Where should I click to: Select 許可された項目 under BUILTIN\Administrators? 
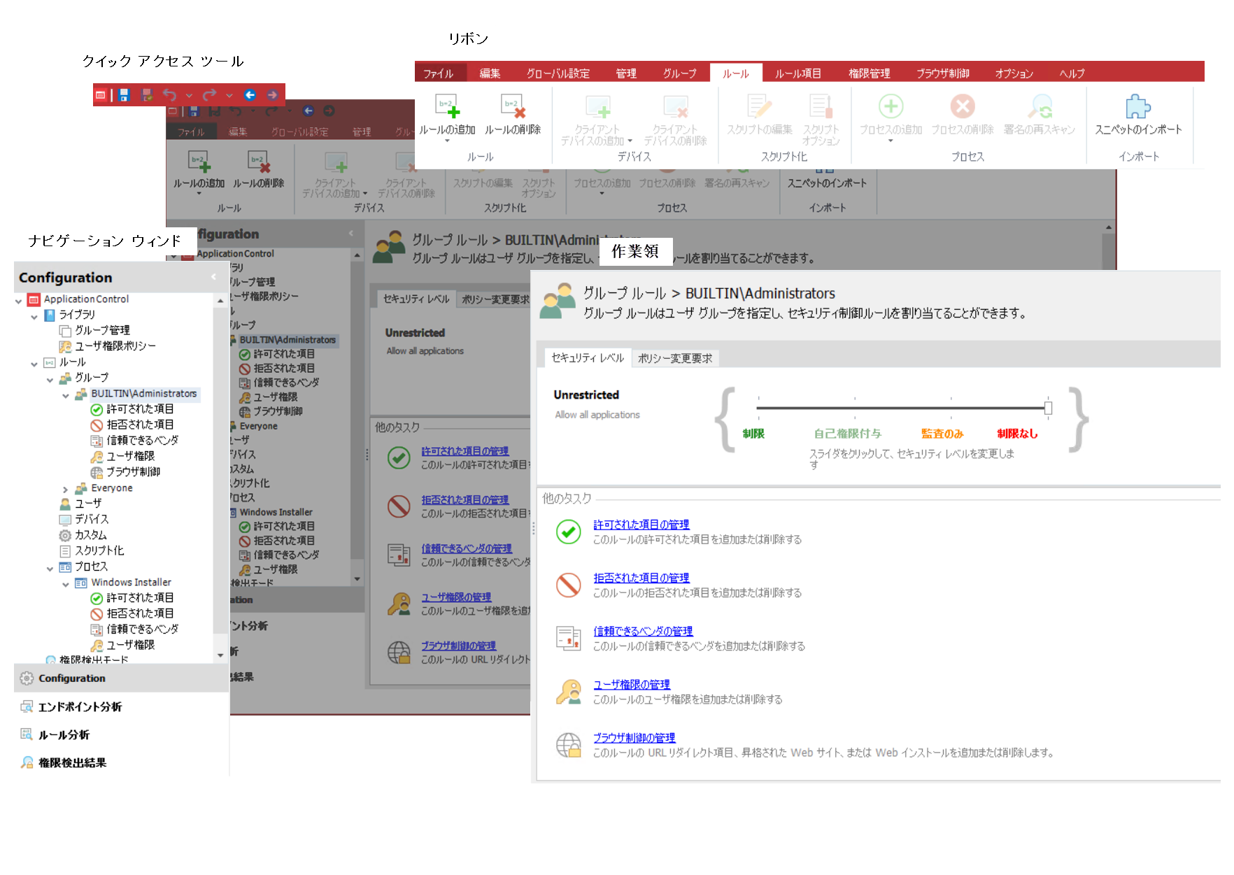click(140, 409)
